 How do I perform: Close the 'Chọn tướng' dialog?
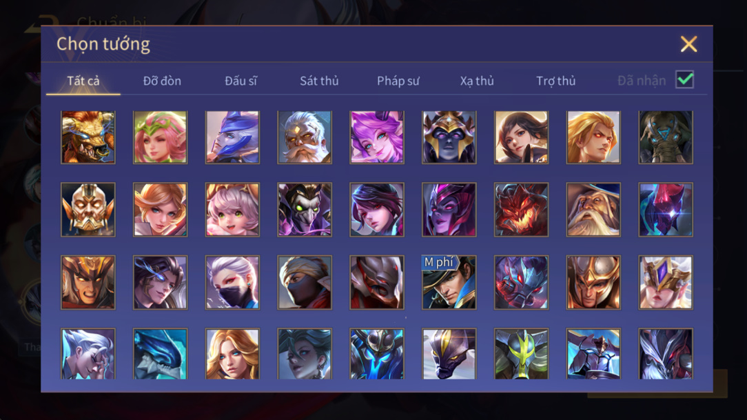coord(688,44)
